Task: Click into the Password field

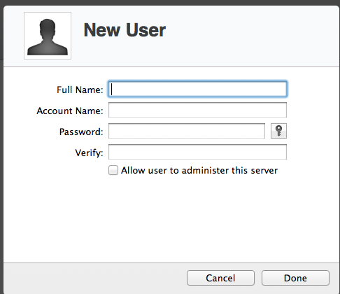Action: 187,131
